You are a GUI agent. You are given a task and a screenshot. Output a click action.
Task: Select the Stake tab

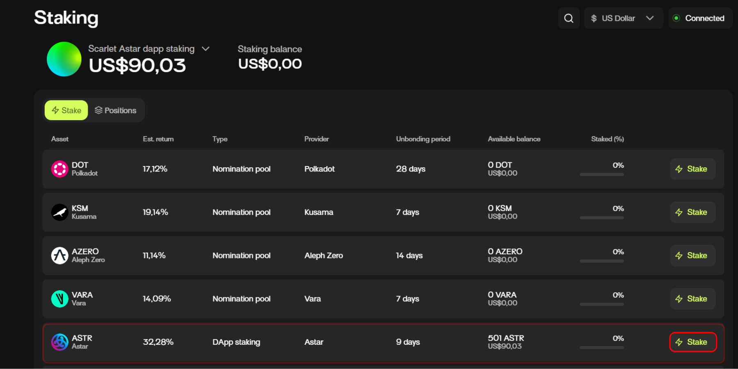pyautogui.click(x=66, y=110)
